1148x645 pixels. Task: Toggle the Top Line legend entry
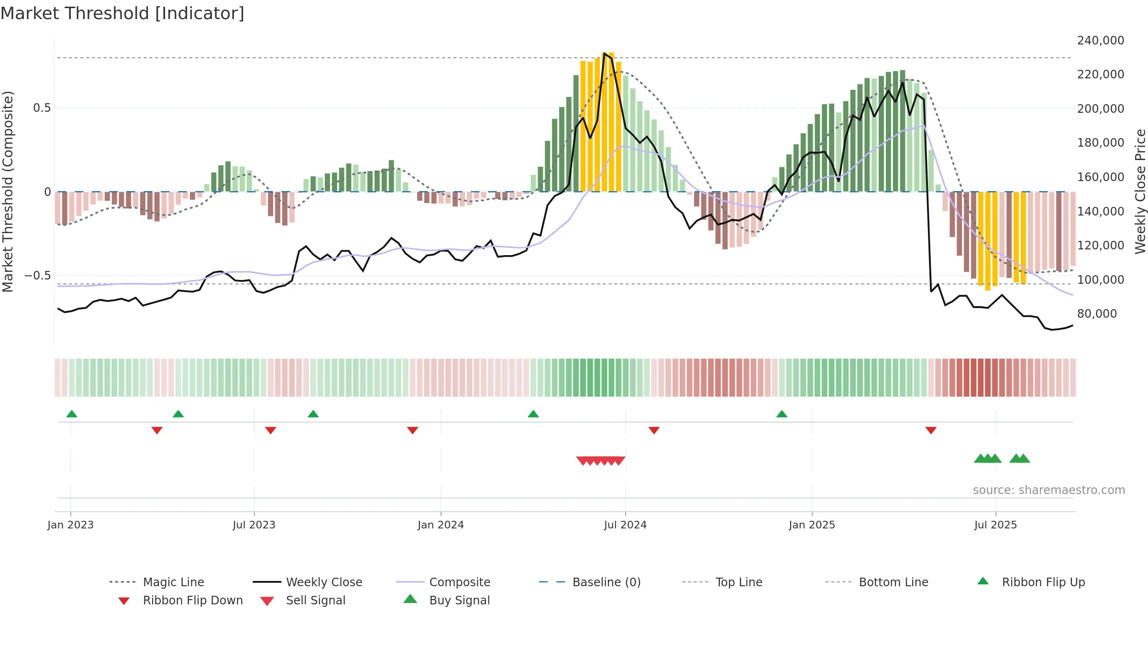pos(722,582)
